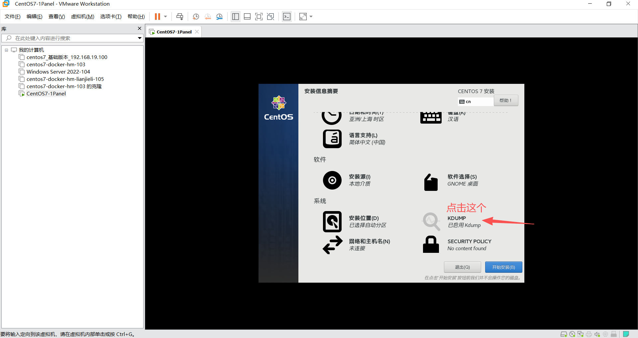This screenshot has width=638, height=338.
Task: Collapse the 我的计算机 tree node
Action: pos(6,50)
